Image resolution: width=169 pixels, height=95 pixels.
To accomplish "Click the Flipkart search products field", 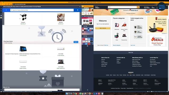I will 42,10.
